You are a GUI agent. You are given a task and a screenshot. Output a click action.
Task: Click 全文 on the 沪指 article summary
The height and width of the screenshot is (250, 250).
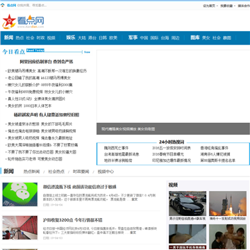(133, 233)
